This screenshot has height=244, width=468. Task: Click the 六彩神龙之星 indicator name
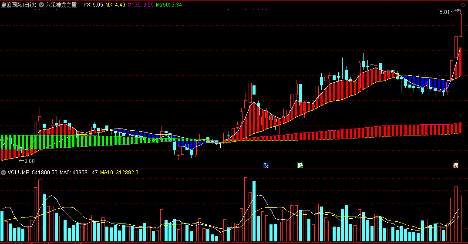point(61,5)
